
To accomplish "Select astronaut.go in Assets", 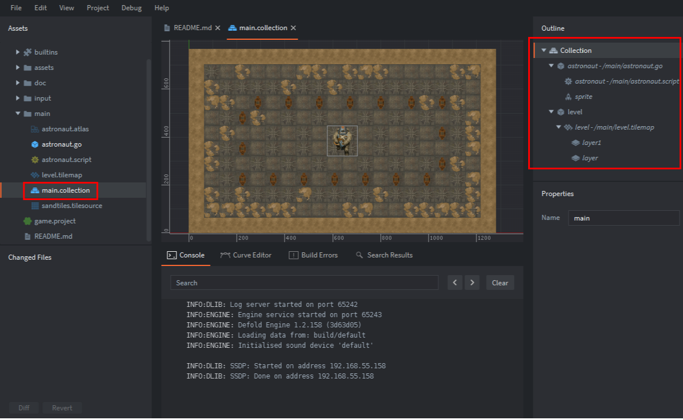I will pyautogui.click(x=61, y=144).
